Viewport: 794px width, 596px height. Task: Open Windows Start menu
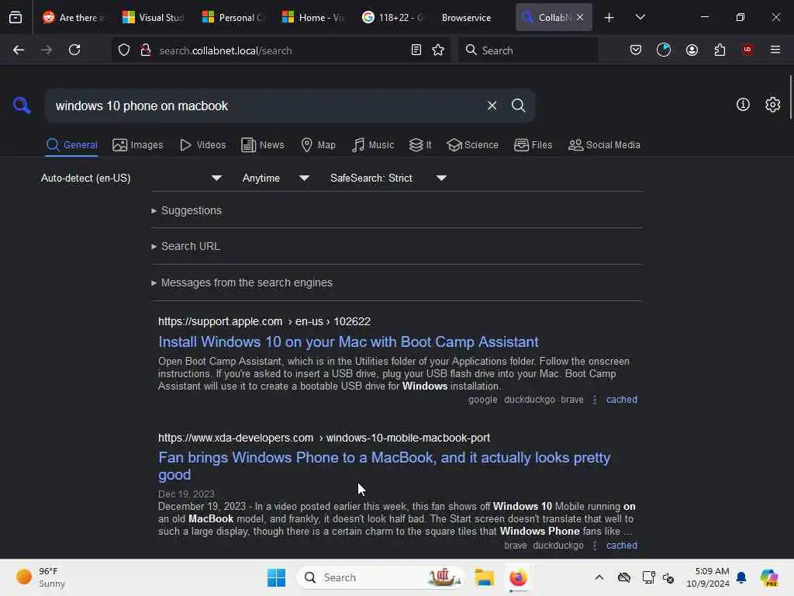tap(277, 577)
